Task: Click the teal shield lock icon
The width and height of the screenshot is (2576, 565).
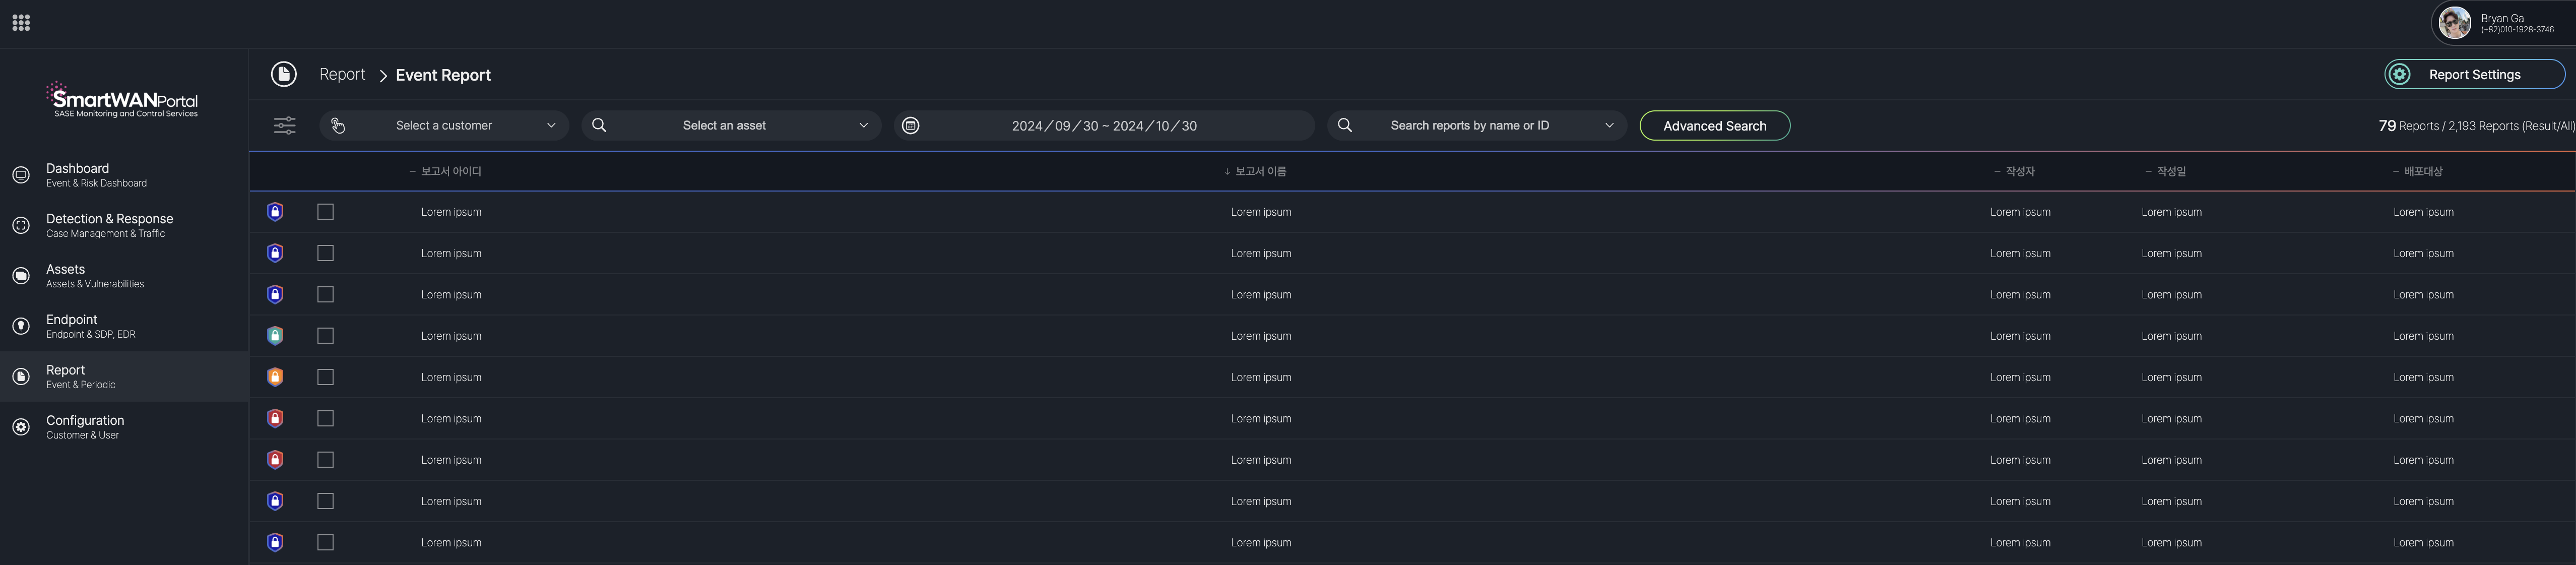Action: [x=275, y=336]
